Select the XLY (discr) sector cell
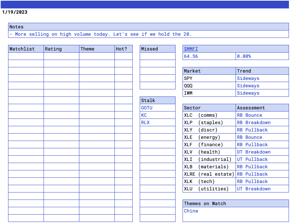The image size is (290, 223). pos(209,130)
